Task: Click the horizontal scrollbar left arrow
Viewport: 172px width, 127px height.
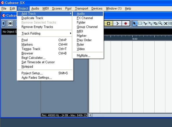Action: coord(90,115)
